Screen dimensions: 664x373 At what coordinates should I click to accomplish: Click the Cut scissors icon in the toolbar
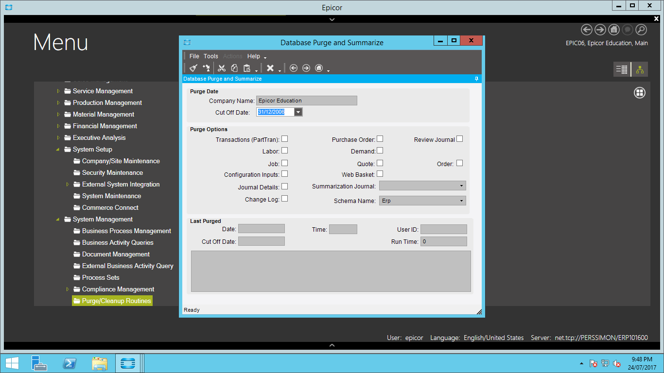222,68
